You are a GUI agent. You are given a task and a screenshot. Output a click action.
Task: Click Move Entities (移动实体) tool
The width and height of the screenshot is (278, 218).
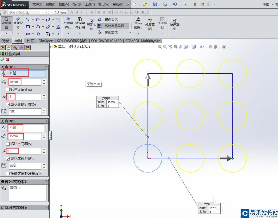point(108,33)
